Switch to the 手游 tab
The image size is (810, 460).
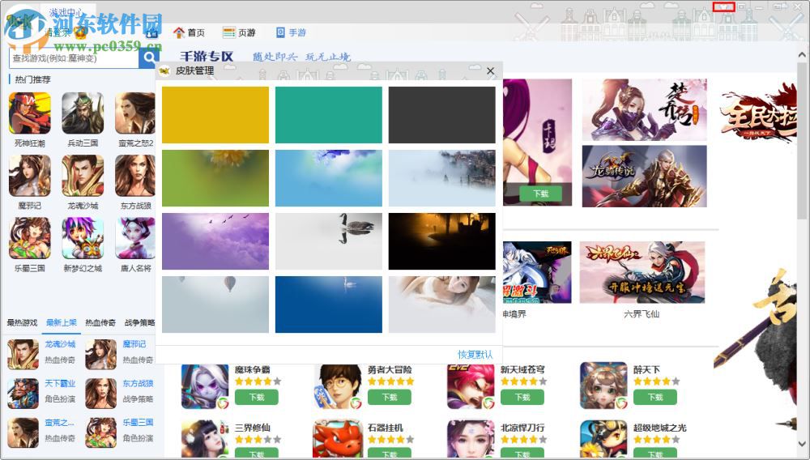coord(291,32)
